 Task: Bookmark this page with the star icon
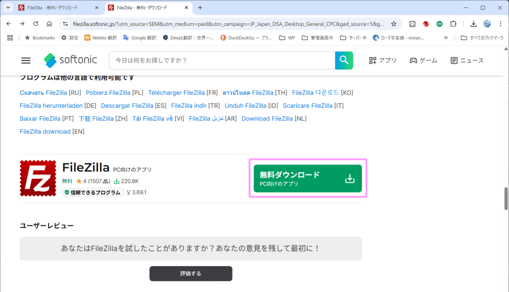[394, 24]
